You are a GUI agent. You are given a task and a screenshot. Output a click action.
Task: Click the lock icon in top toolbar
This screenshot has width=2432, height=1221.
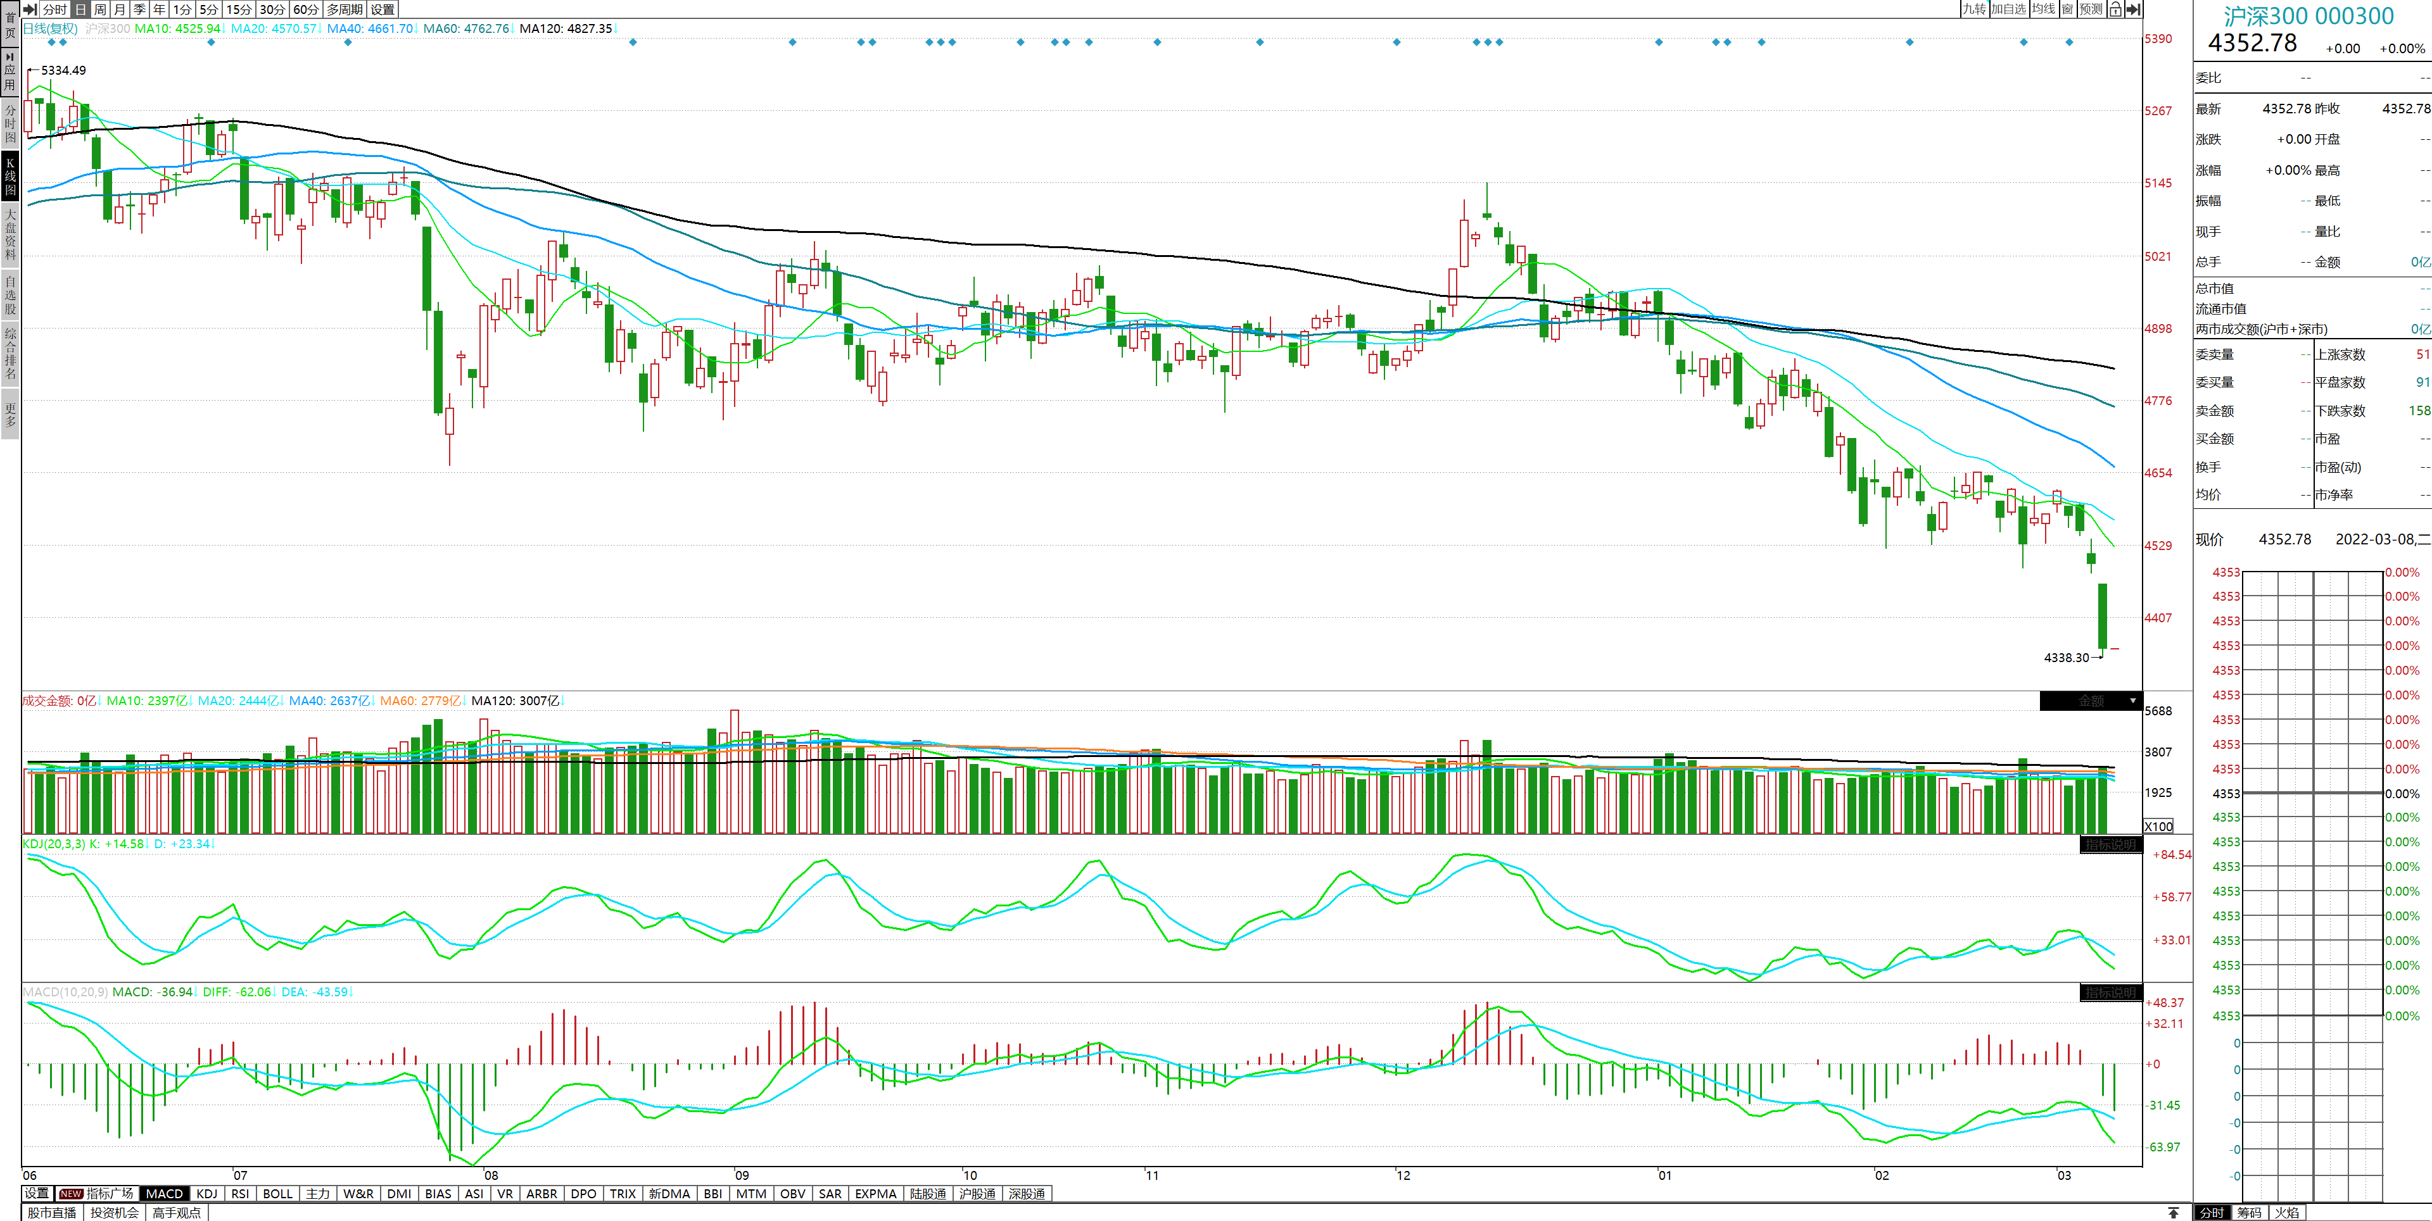[x=2115, y=9]
